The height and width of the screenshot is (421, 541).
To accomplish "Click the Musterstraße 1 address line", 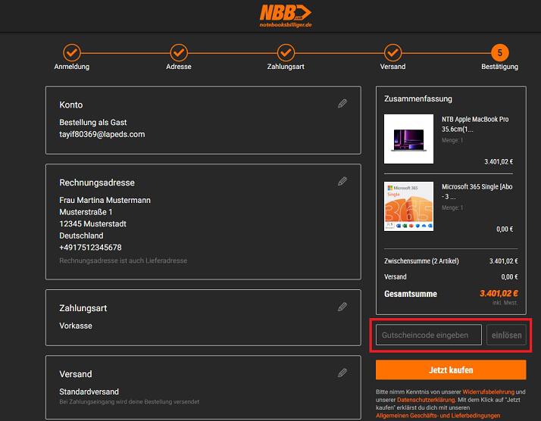I will (86, 212).
